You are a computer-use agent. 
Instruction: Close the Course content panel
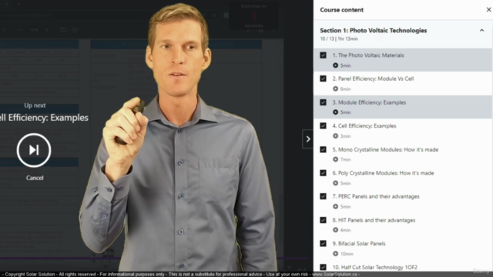coord(488,10)
